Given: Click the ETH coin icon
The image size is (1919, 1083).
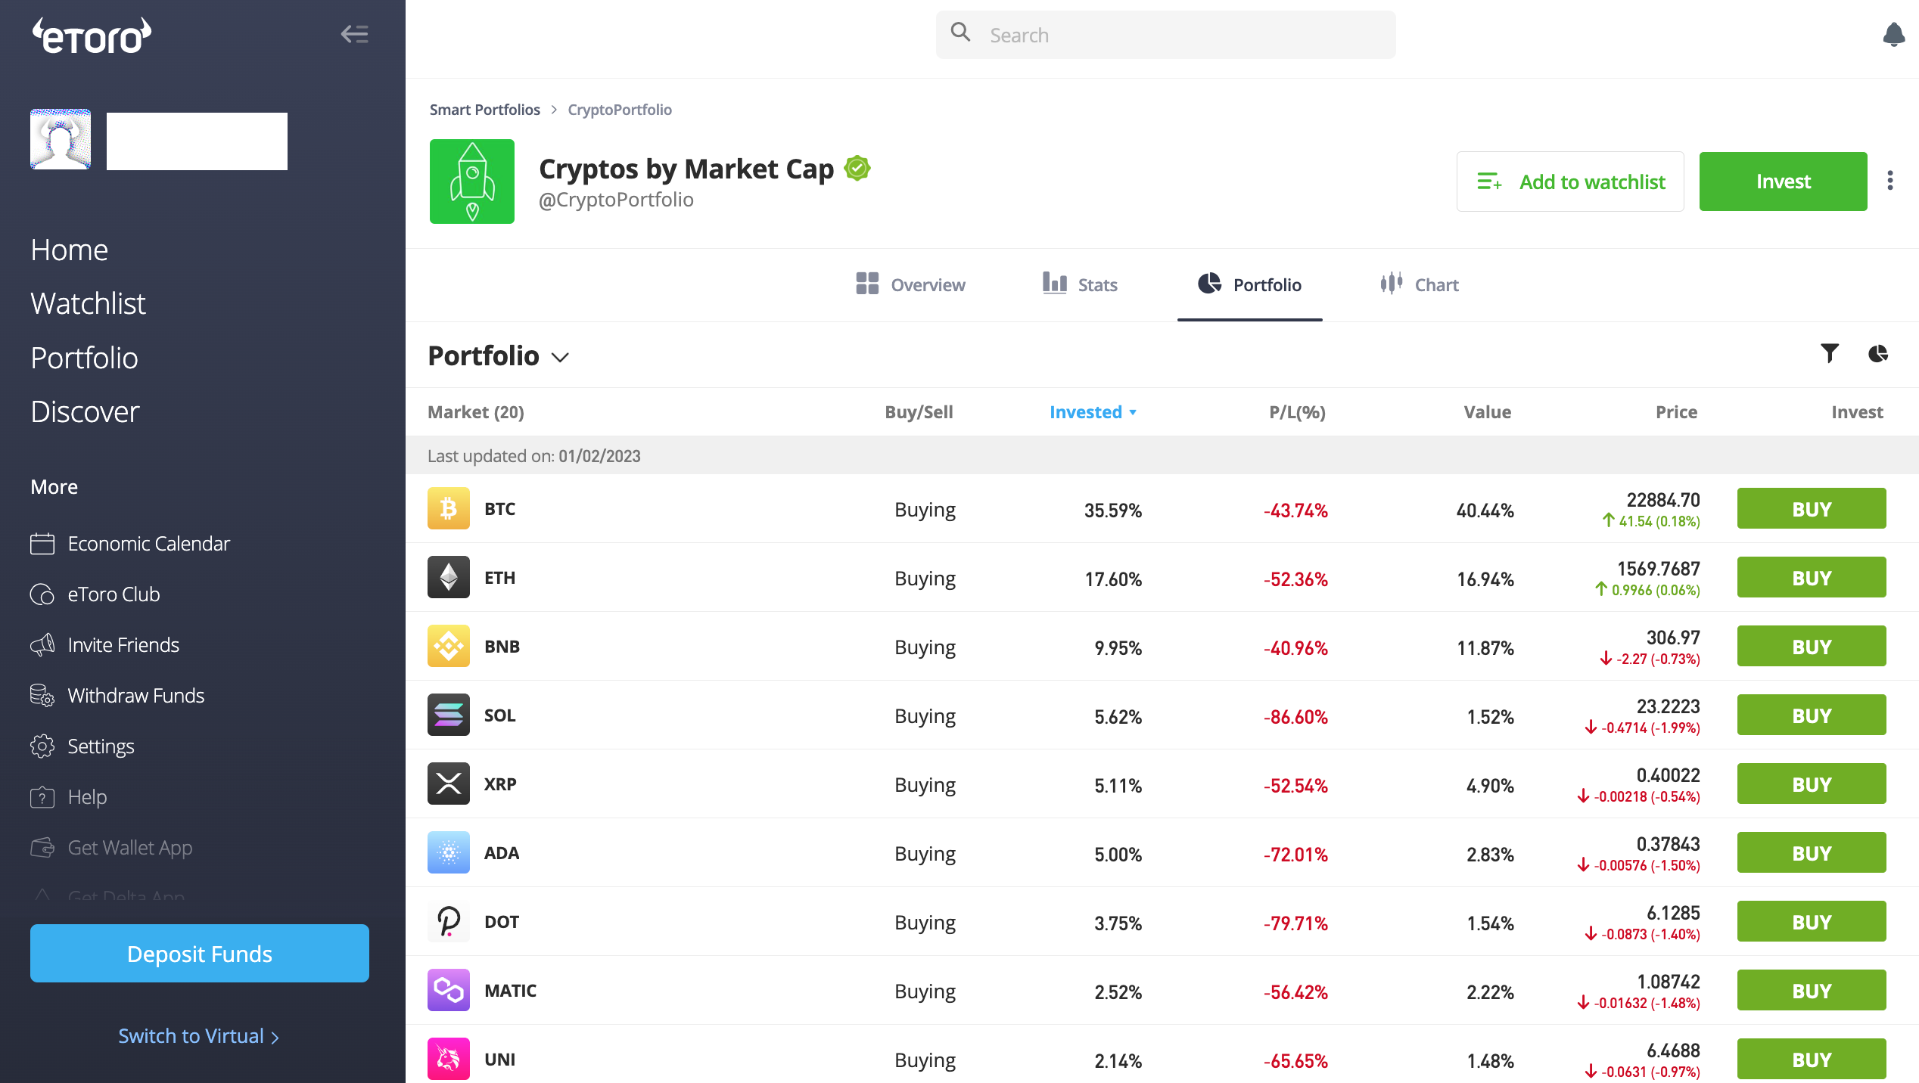Looking at the screenshot, I should pyautogui.click(x=449, y=577).
